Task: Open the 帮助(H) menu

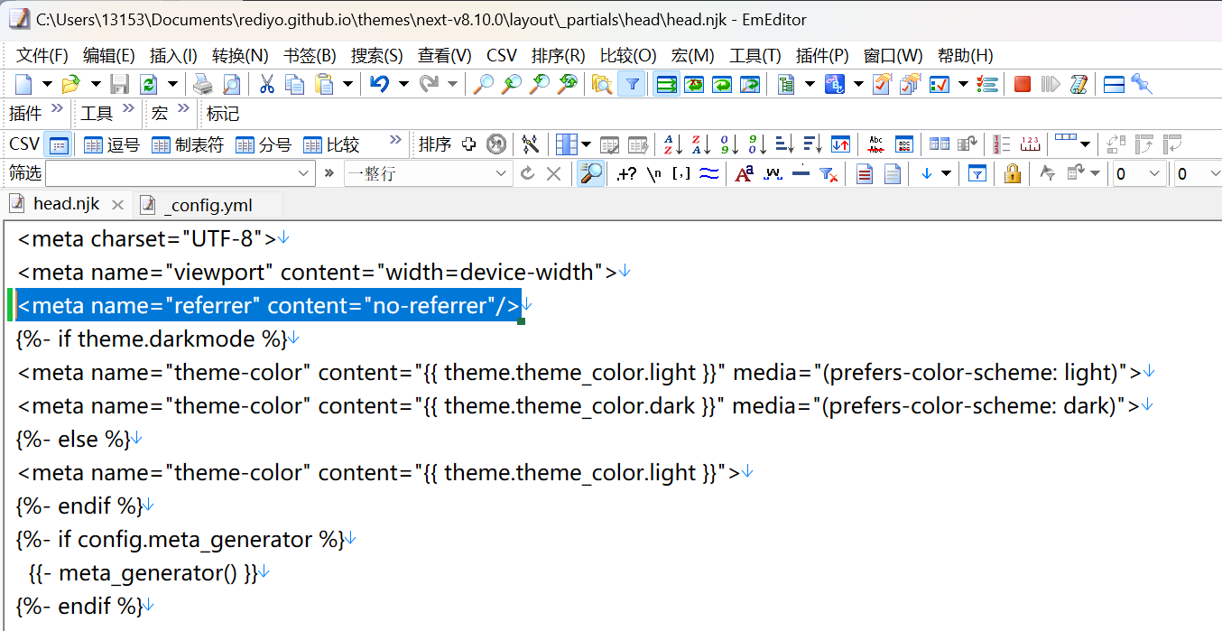Action: click(965, 55)
